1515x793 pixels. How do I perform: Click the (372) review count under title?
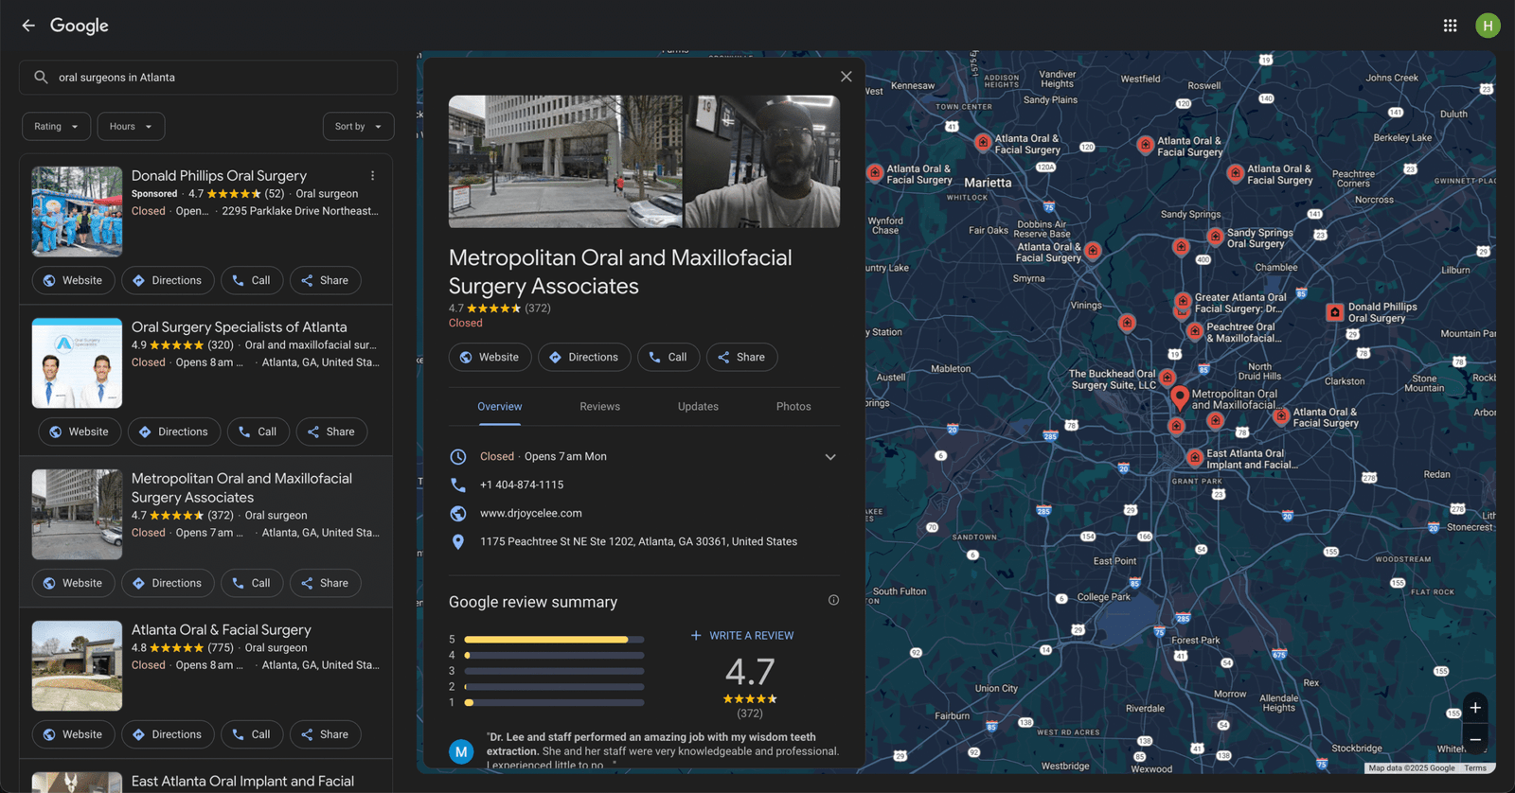coord(538,308)
